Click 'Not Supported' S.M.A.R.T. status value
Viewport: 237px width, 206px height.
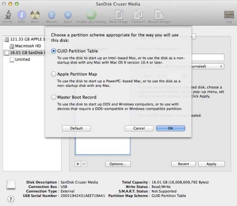click(164, 191)
